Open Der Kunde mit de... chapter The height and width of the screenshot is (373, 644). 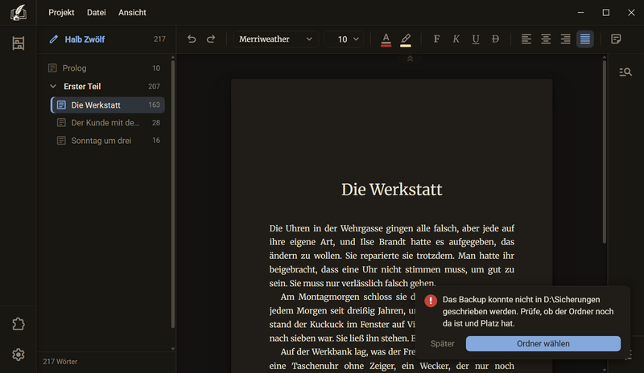pos(108,123)
